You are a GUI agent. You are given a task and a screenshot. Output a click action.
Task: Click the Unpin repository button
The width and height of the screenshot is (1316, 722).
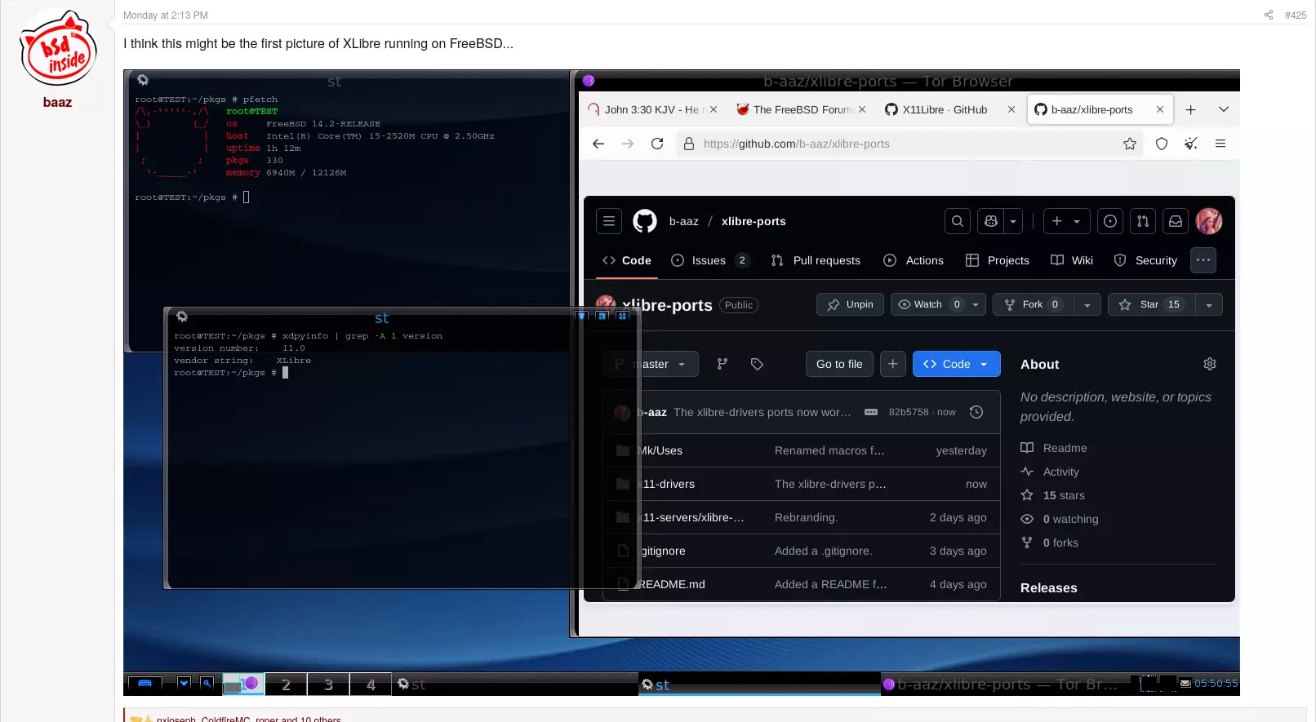[x=850, y=304]
